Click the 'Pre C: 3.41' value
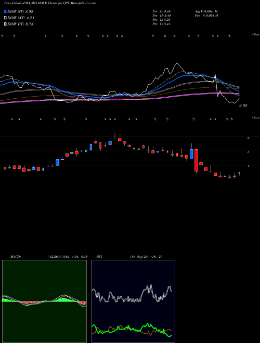Screen dimensions: 260x343 162,24
